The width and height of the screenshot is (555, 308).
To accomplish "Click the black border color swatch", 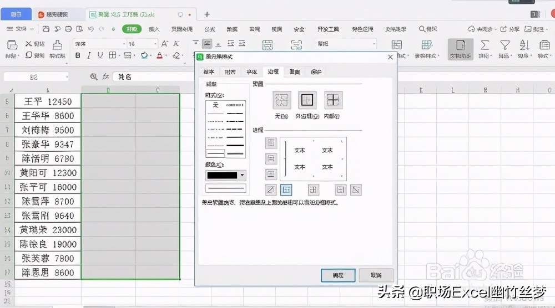I will [x=222, y=175].
